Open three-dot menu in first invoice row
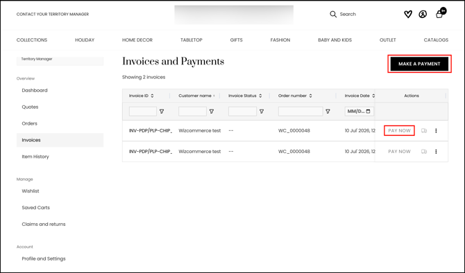 436,130
